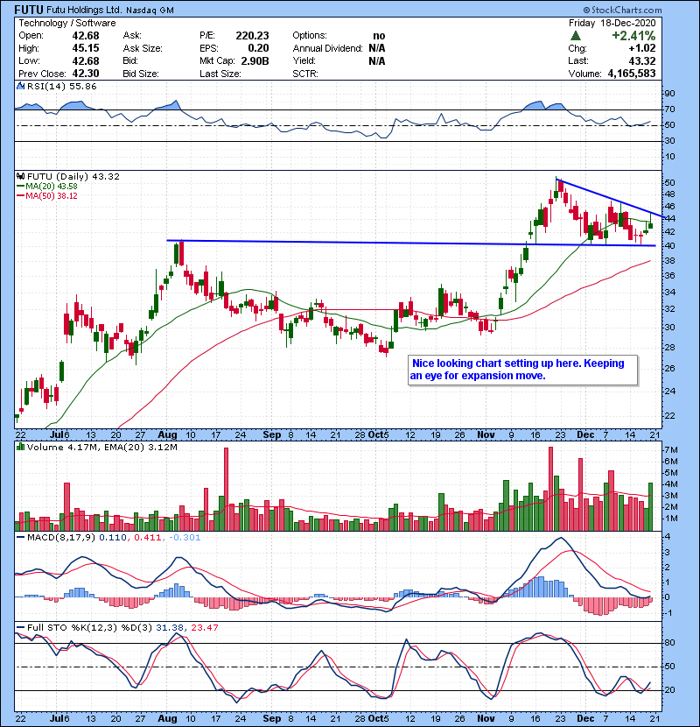This screenshot has height=727, width=700.
Task: Click the 90 level on RSI axis
Action: (670, 94)
